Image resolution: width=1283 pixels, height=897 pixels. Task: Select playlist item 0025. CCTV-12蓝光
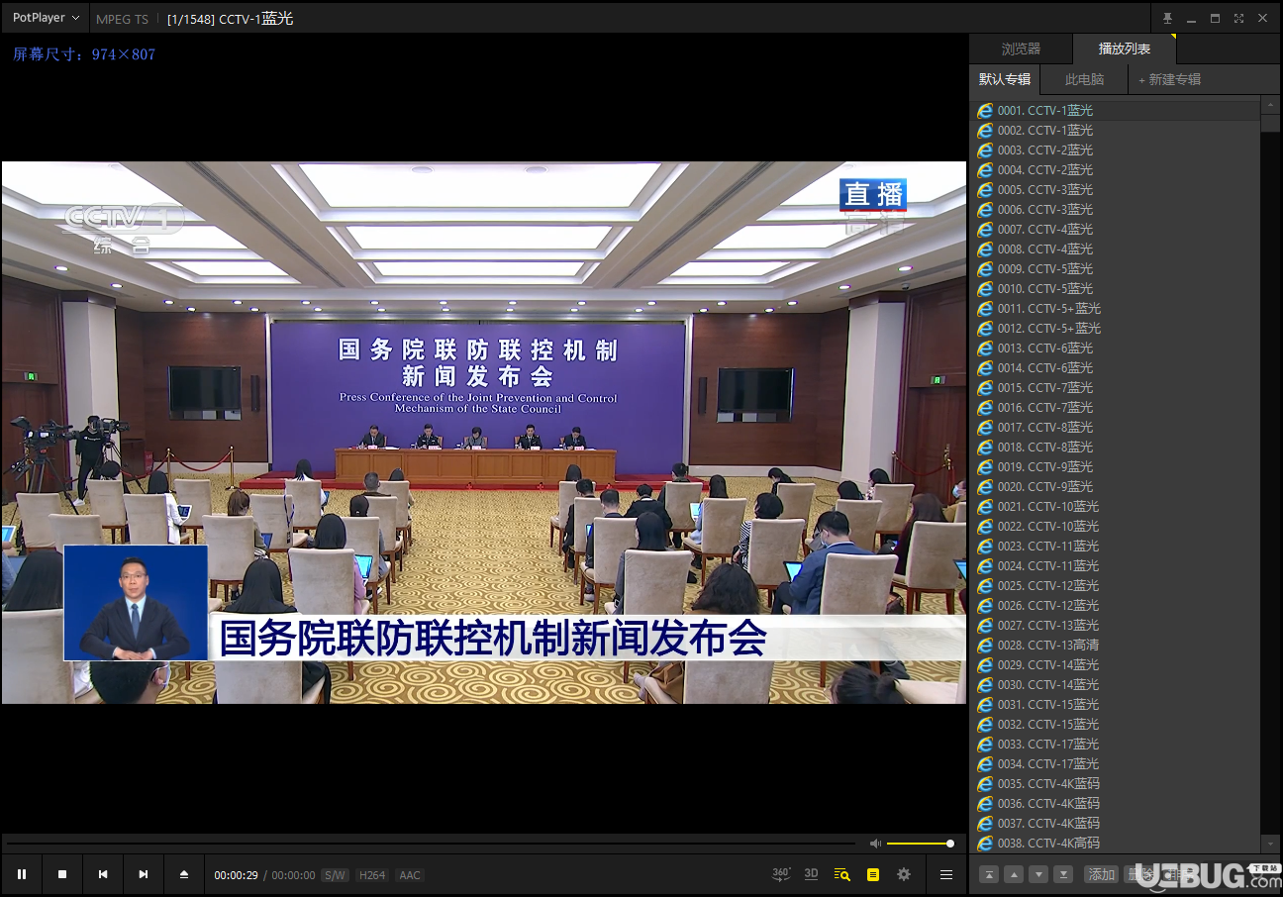[1115, 586]
